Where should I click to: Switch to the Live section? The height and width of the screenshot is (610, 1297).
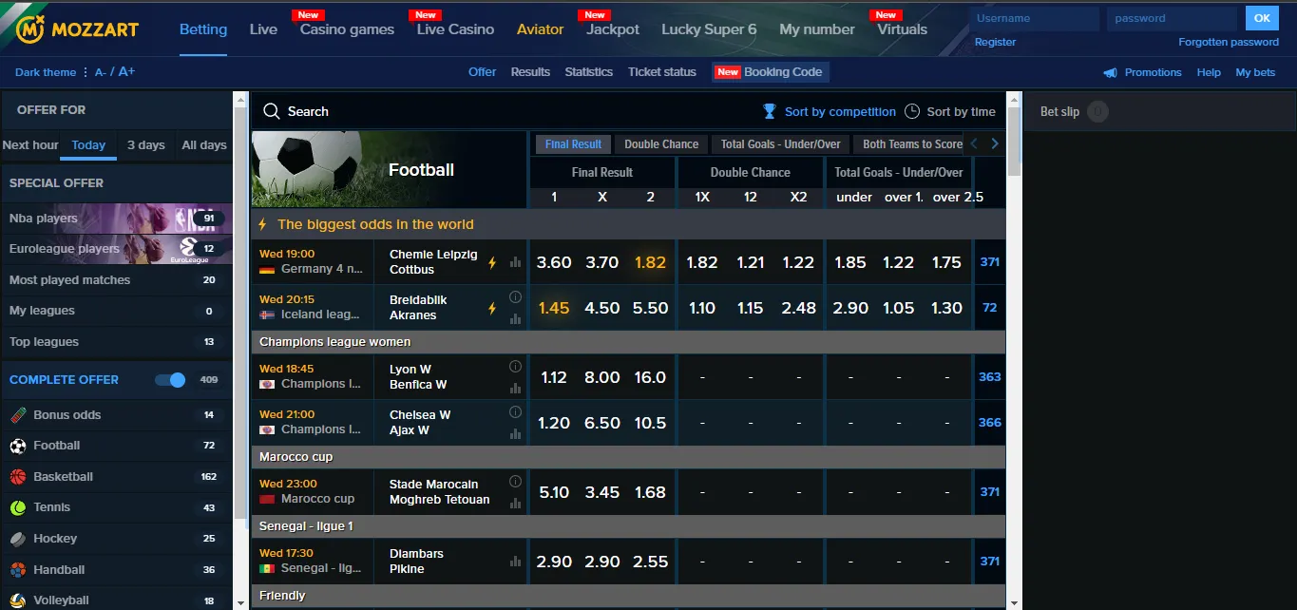(263, 29)
